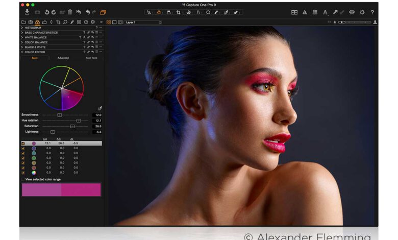This screenshot has height=240, width=398.
Task: Uncheck the first purple color range checkbox
Action: pyautogui.click(x=23, y=143)
